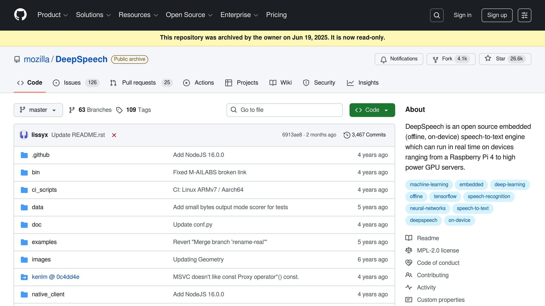Click the Custom properties icon
This screenshot has height=306, width=545.
click(x=409, y=300)
